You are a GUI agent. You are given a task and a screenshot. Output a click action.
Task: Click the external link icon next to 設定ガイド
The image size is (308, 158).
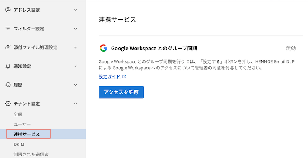tap(124, 77)
